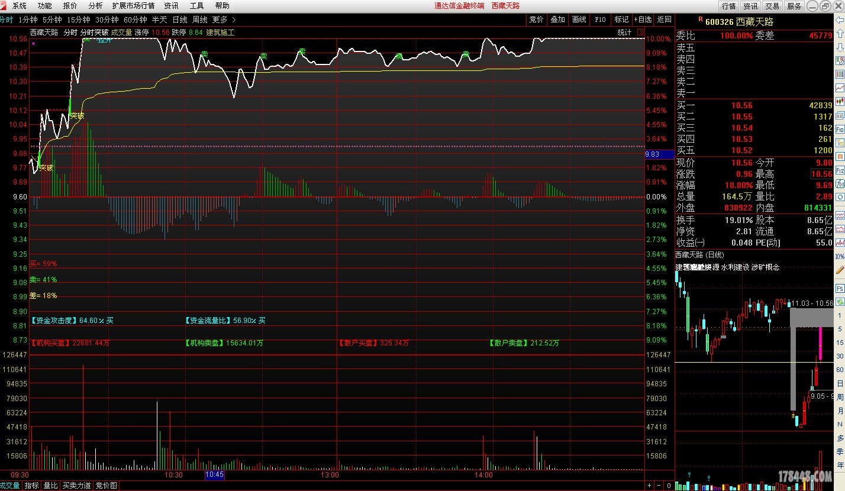Image resolution: width=845 pixels, height=491 pixels.
Task: Click the 交易 trade button at top right
Action: tap(772, 6)
